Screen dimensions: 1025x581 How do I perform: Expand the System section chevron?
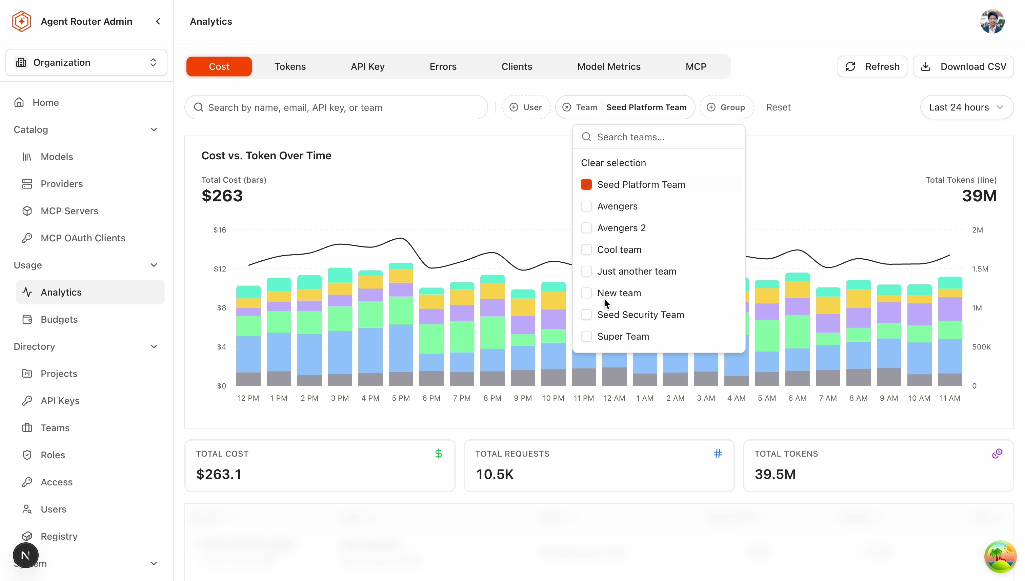click(x=154, y=563)
